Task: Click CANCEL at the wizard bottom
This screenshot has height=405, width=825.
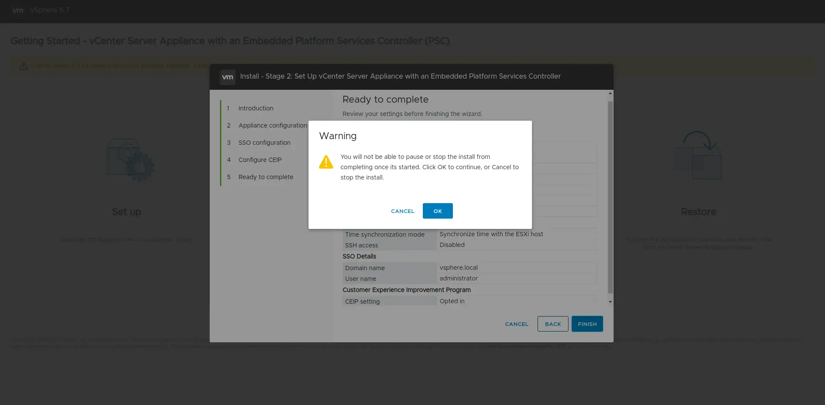Action: 516,324
